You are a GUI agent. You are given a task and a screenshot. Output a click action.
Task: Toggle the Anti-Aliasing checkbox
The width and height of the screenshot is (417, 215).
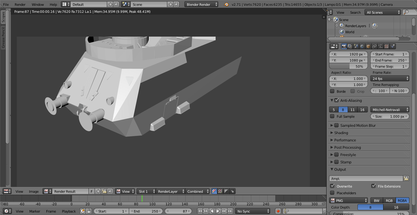point(336,100)
